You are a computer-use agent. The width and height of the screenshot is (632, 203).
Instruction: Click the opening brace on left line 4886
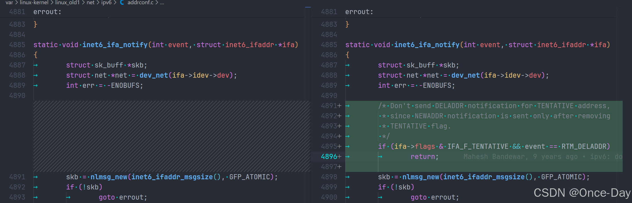point(35,55)
